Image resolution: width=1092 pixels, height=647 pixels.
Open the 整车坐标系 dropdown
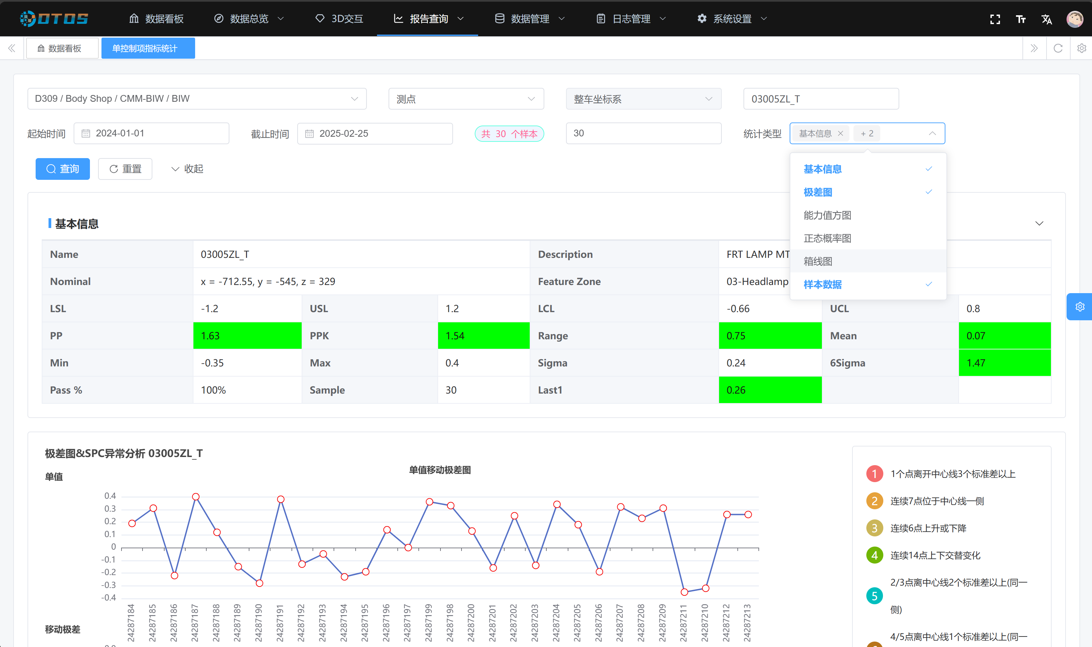643,99
